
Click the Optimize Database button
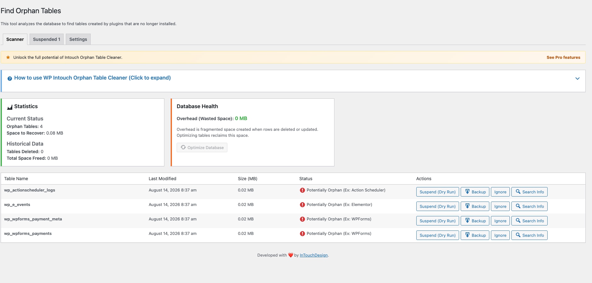(x=202, y=147)
